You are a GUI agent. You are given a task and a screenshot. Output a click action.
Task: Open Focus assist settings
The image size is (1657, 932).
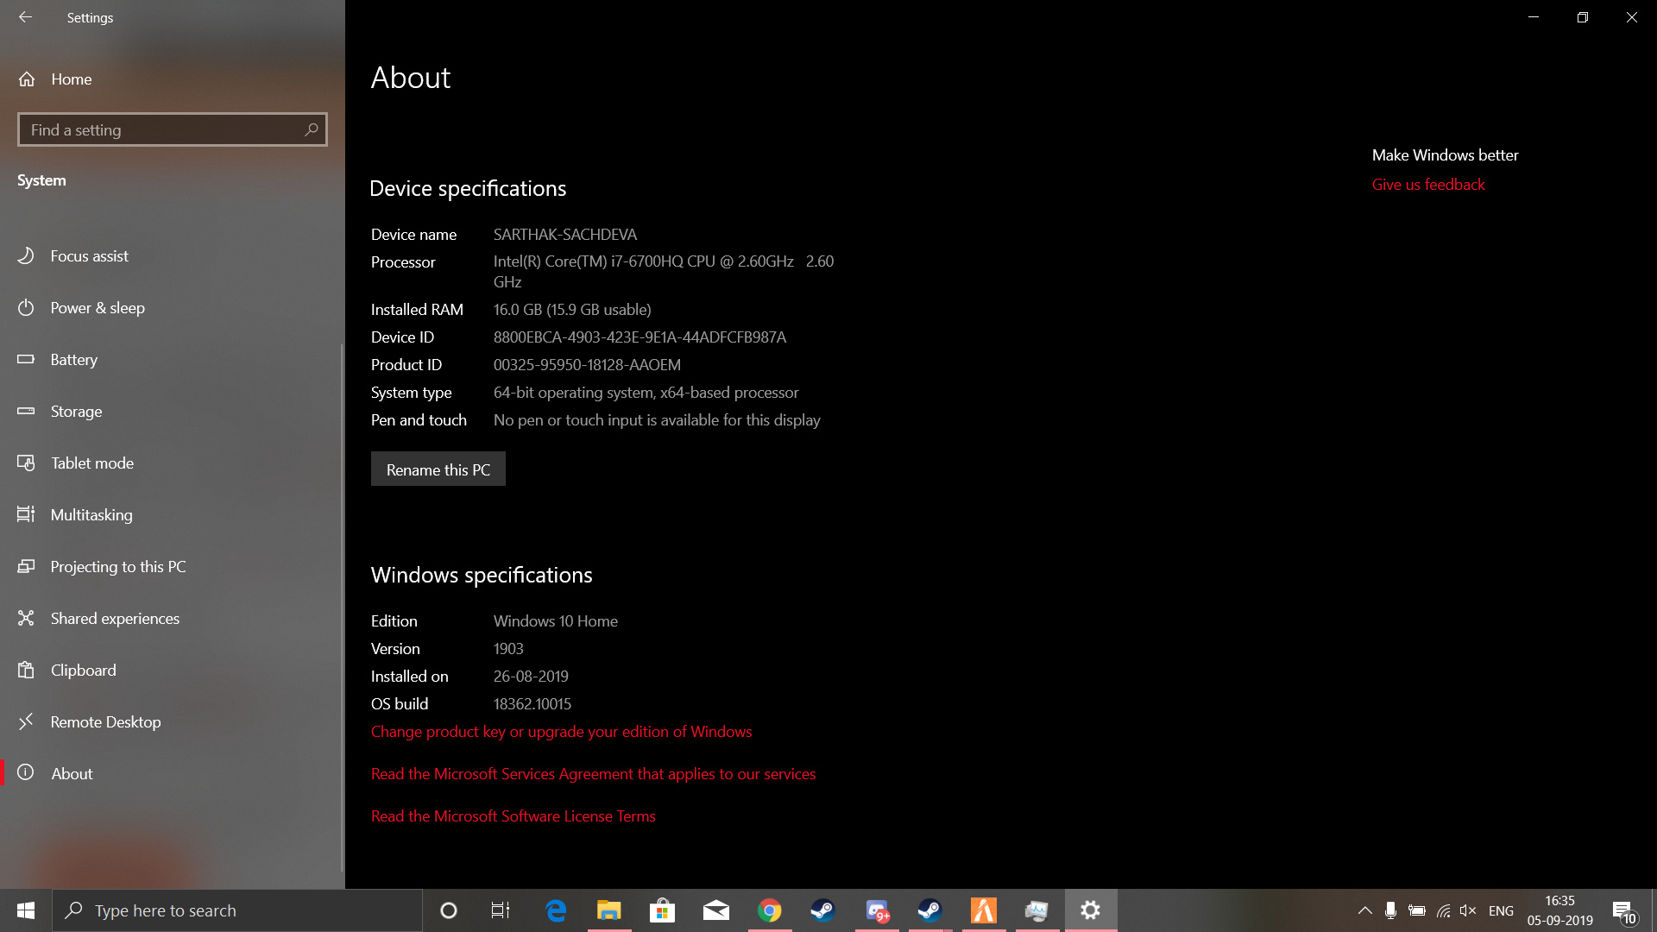89,256
